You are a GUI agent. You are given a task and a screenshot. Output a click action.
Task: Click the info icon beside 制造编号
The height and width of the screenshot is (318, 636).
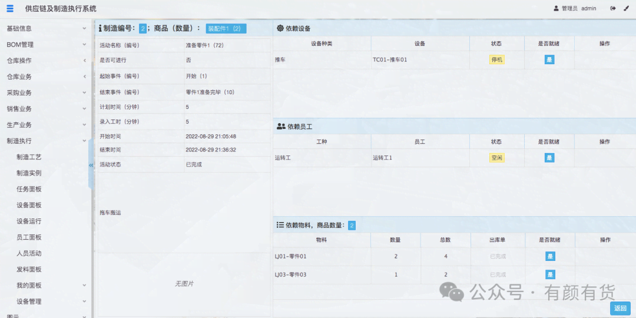coord(100,28)
